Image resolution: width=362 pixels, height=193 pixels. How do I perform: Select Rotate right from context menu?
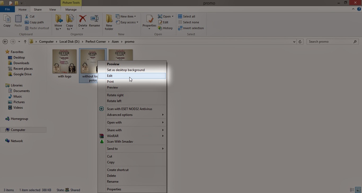point(115,95)
